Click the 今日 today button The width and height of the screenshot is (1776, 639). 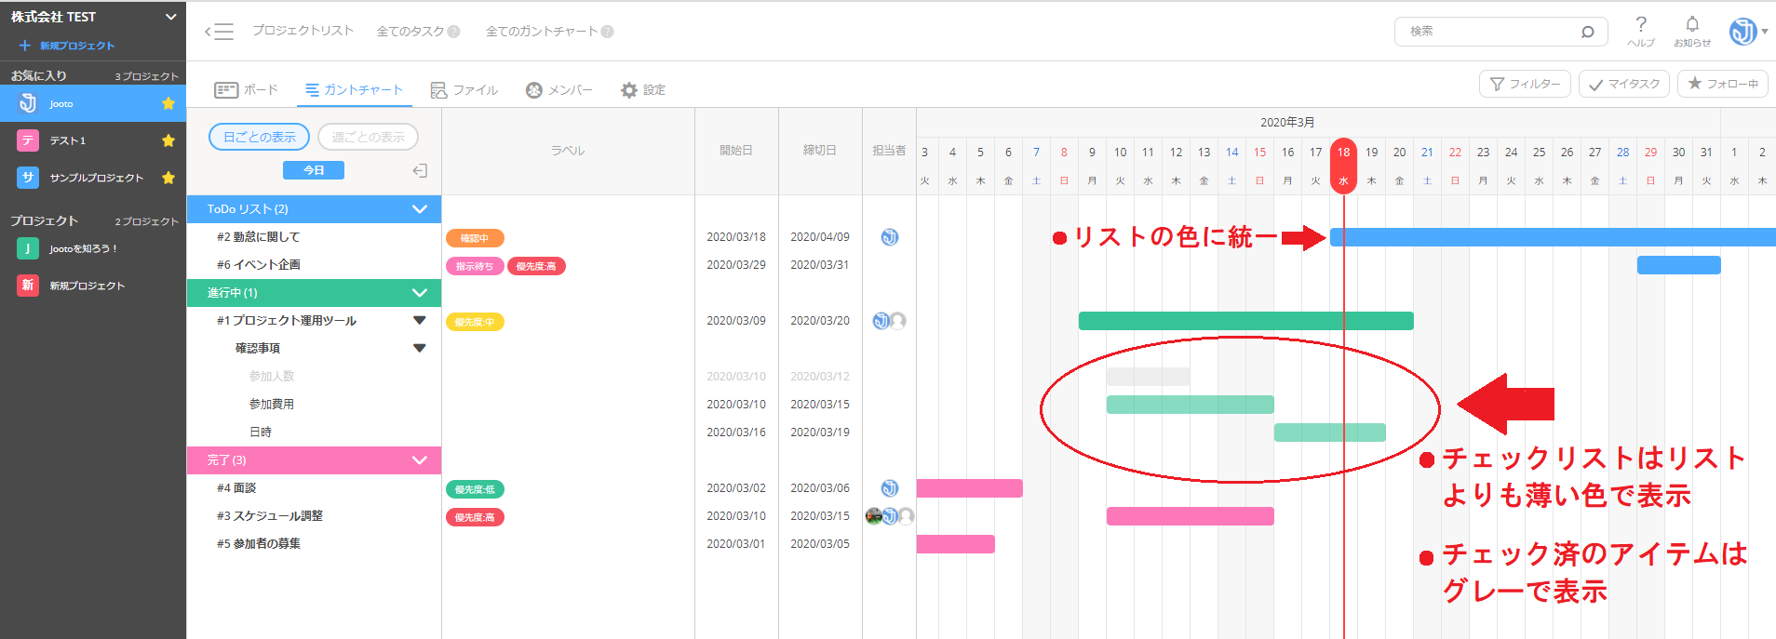coord(314,170)
